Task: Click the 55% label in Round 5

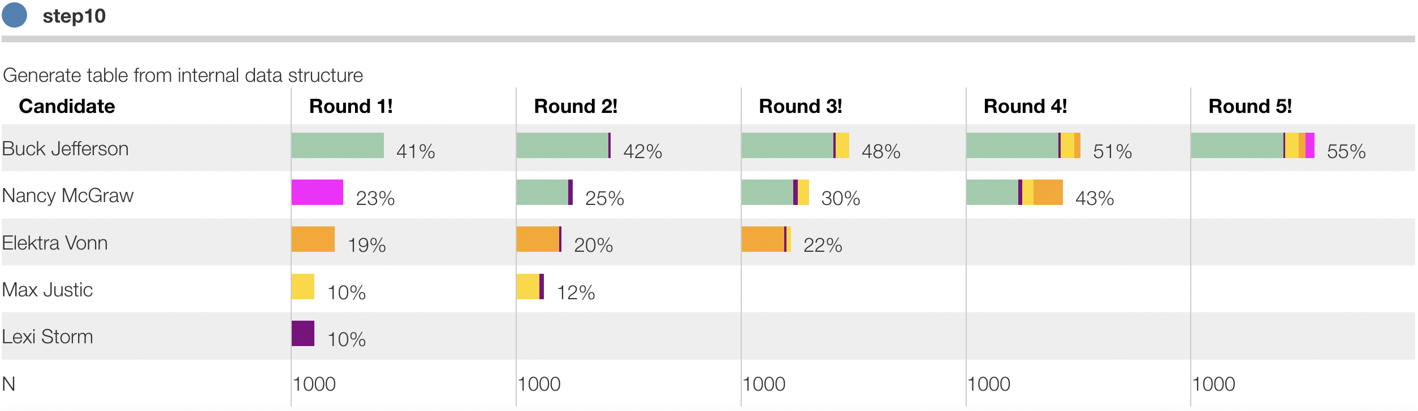Action: pyautogui.click(x=1346, y=151)
